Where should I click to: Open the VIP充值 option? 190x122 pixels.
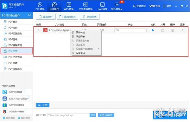coord(155,6)
